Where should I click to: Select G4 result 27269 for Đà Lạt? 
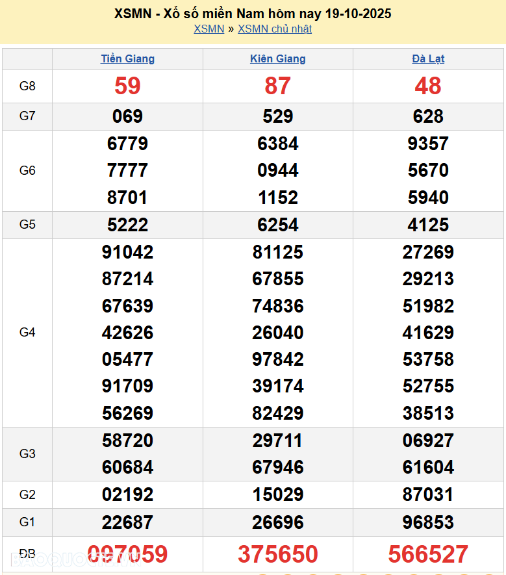[428, 252]
